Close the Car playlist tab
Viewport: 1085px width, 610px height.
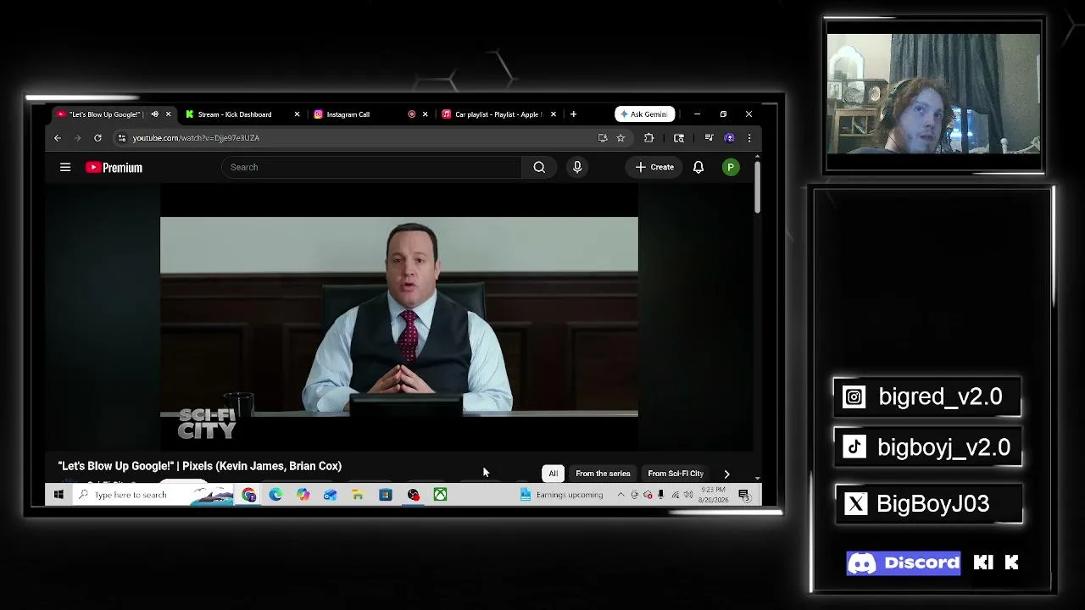point(554,114)
